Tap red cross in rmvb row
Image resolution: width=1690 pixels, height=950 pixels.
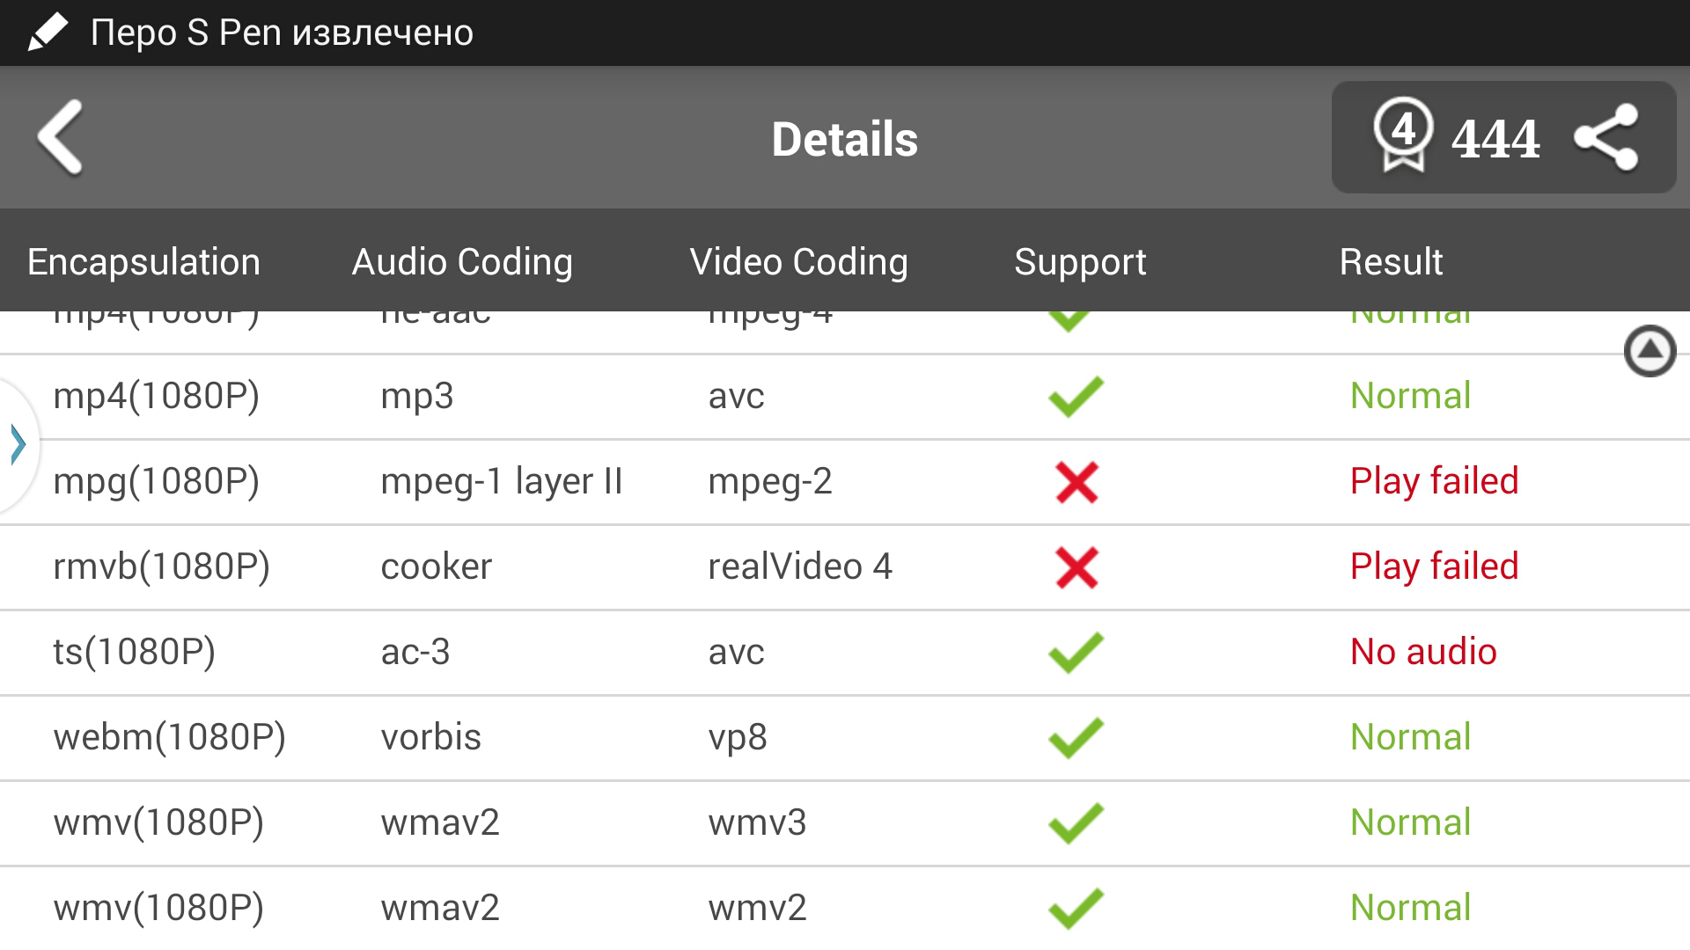(1076, 567)
